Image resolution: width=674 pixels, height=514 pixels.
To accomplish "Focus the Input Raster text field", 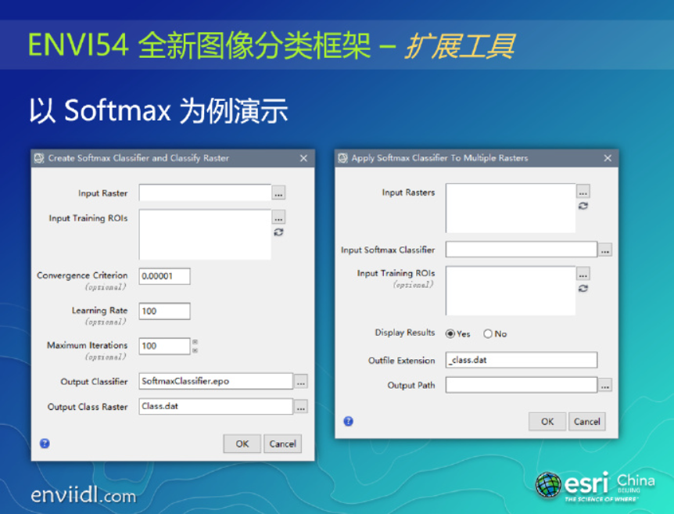I will pos(205,192).
